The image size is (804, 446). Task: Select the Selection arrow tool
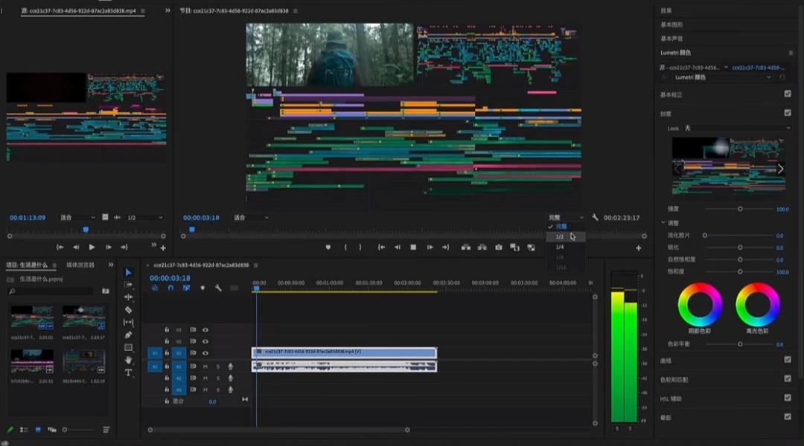tap(128, 272)
